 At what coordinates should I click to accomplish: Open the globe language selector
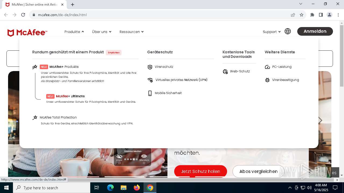click(288, 31)
